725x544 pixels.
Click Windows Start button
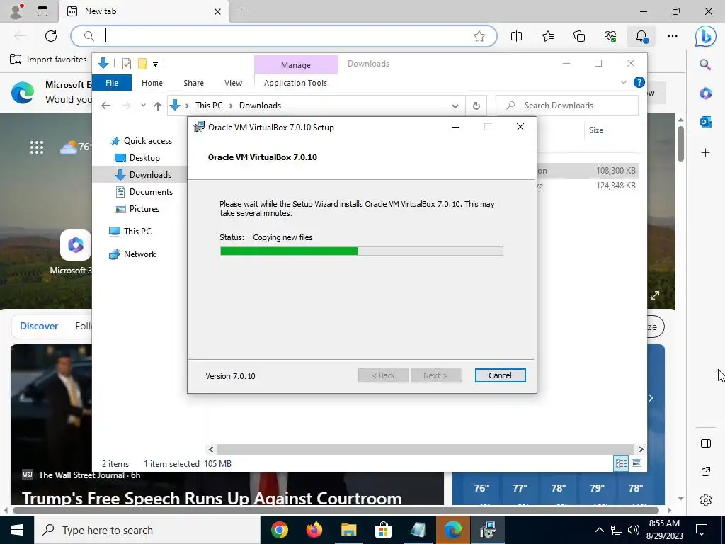17,530
